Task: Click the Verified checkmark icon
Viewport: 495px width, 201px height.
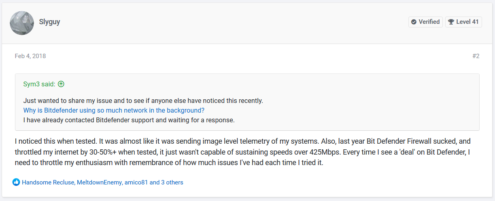Action: point(414,22)
